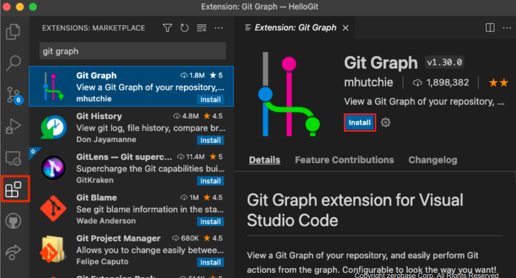The height and width of the screenshot is (278, 516).
Task: Click the Git Graph list item icon
Action: [x=53, y=86]
